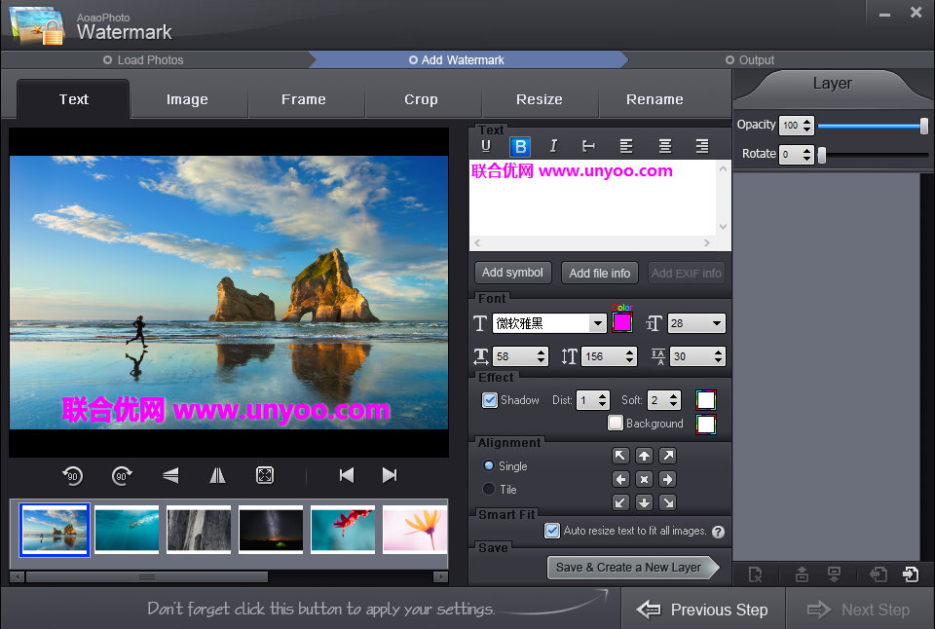Screen dimensions: 935x629
Task: Click the export layer icon
Action: tap(910, 574)
